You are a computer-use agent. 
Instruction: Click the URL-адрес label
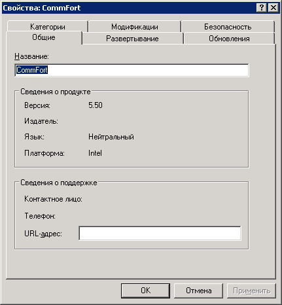coord(43,234)
